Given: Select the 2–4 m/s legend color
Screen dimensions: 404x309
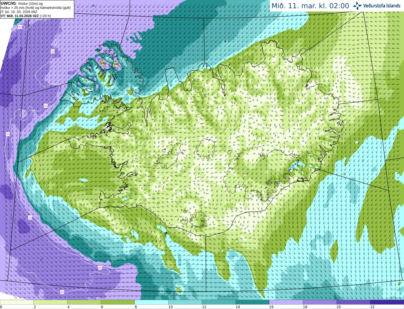Looking at the screenshot, I should (50, 302).
